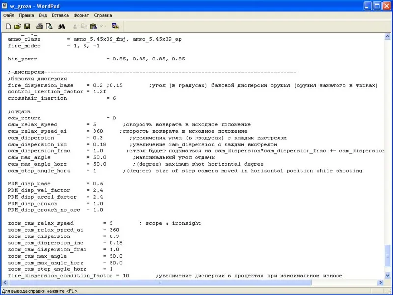Open the Правка menu
Viewport: 393px width, 295px height.
click(x=27, y=15)
